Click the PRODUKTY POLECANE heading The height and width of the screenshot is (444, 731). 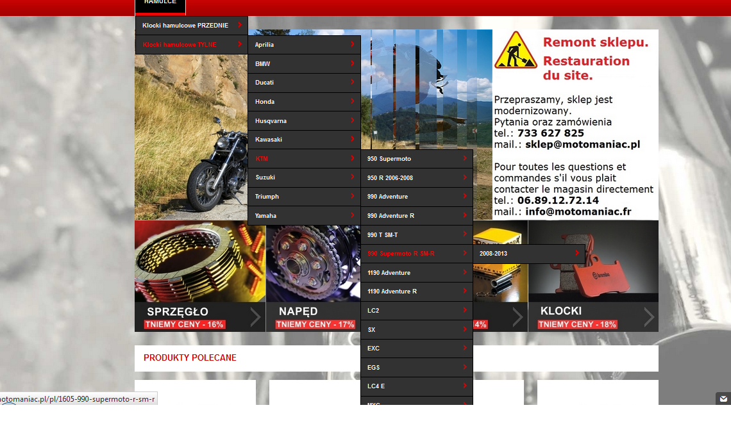coord(190,358)
